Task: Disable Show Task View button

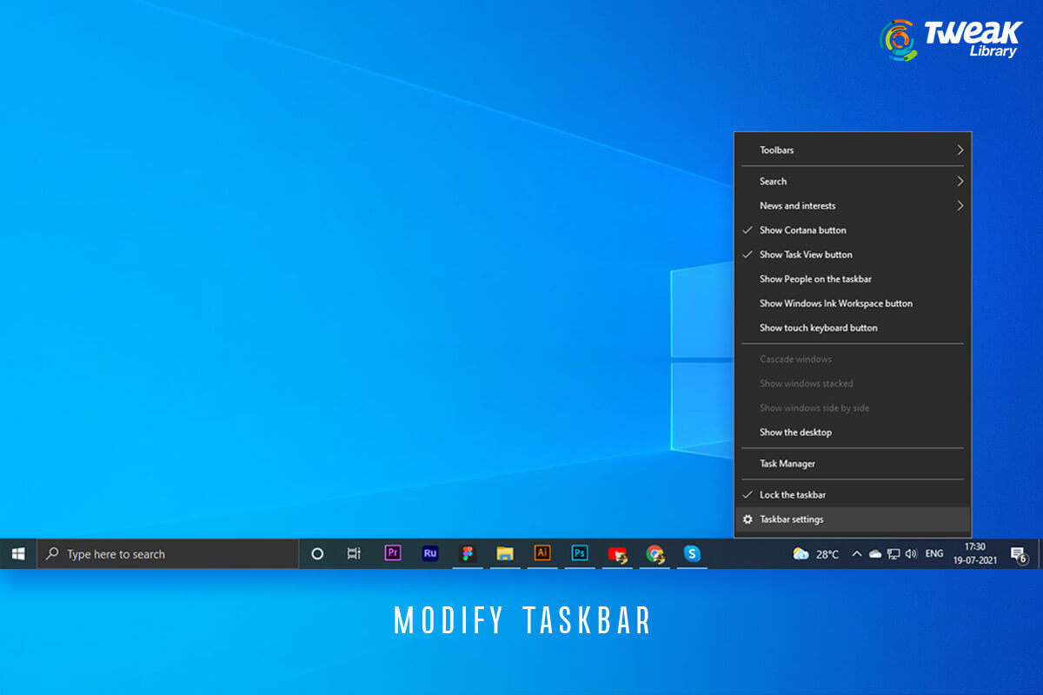Action: (x=803, y=254)
